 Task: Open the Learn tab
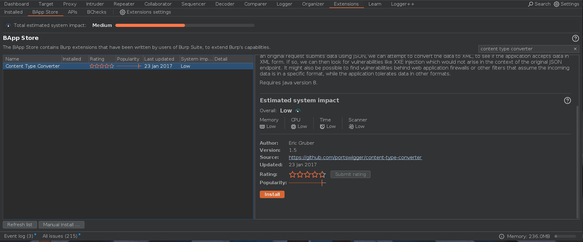coord(375,4)
